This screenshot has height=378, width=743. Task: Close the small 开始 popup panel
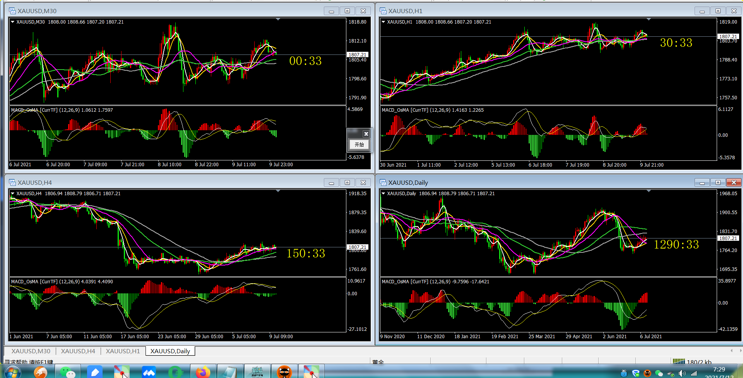pyautogui.click(x=366, y=134)
